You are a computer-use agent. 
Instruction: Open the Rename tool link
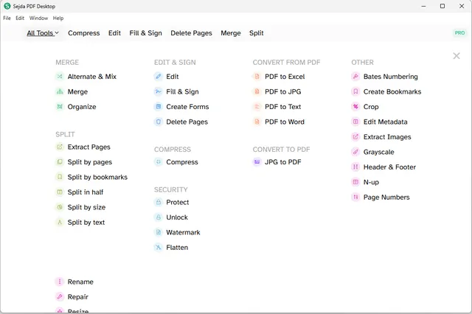[x=80, y=282]
